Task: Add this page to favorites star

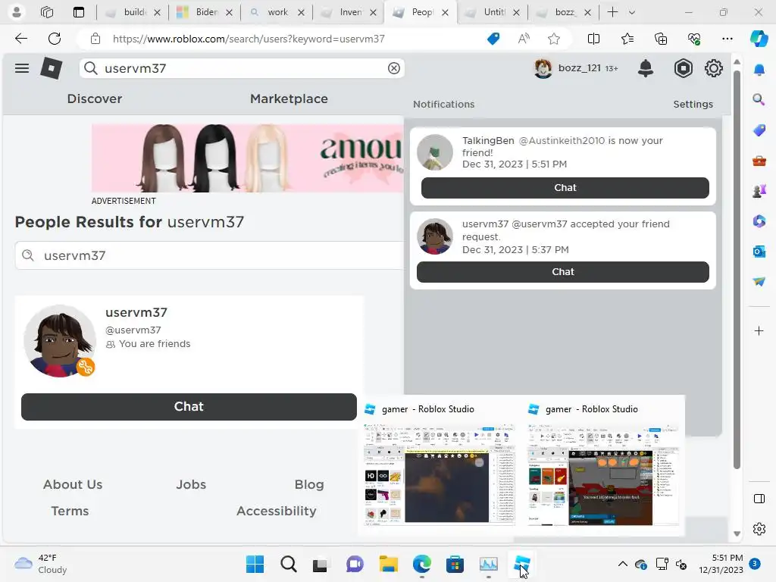Action: (554, 39)
